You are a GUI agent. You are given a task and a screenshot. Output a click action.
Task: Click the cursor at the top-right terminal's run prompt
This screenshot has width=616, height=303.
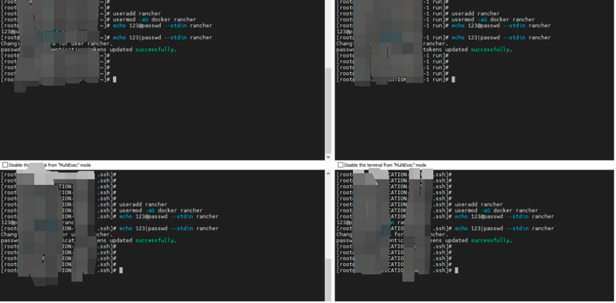(454, 80)
